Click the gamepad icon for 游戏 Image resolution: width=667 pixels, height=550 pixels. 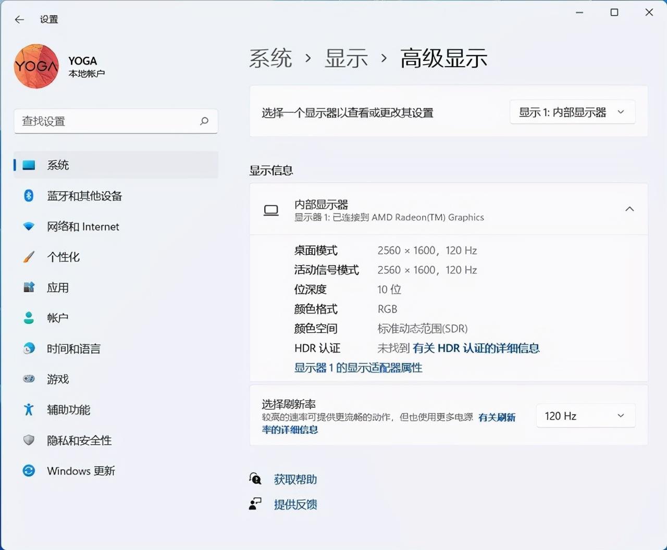pyautogui.click(x=29, y=379)
